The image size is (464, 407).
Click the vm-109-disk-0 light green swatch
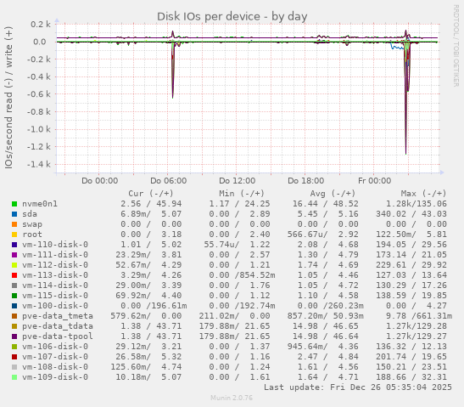(x=14, y=377)
